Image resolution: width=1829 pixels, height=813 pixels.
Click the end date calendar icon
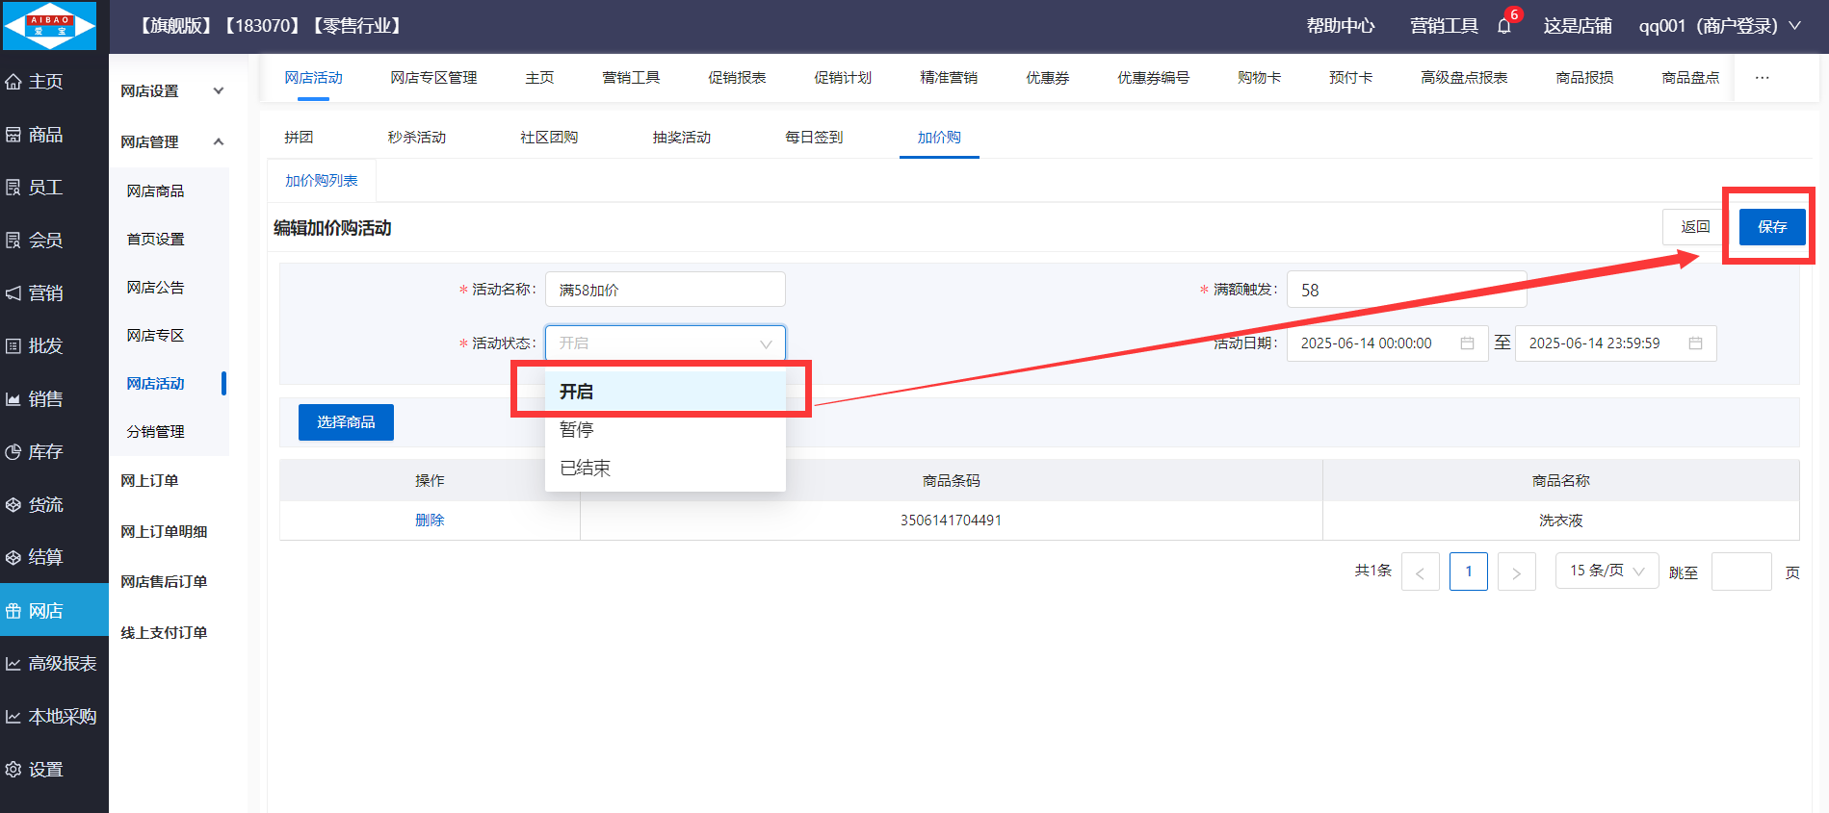1695,343
